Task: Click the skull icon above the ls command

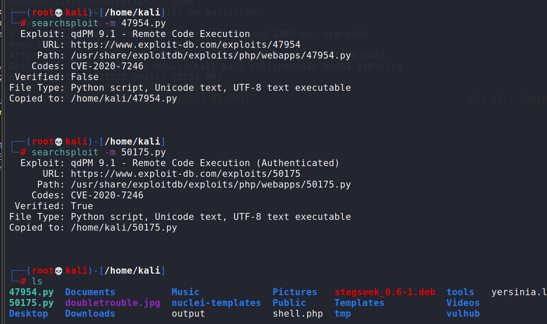Action: click(x=59, y=271)
